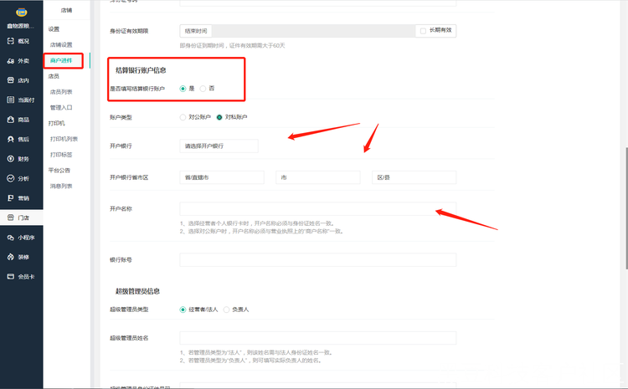Open 分析 analytics icon in sidebar
628x389 pixels.
(11, 178)
